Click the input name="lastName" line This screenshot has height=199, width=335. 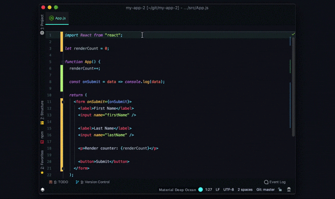click(x=106, y=135)
